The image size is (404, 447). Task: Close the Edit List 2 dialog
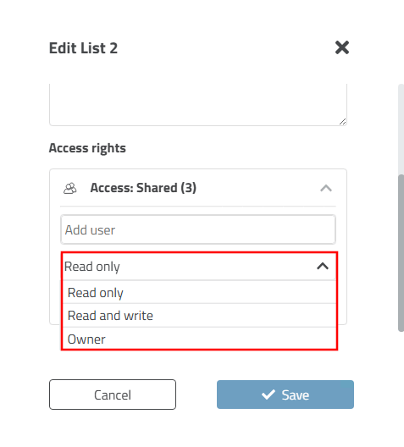coord(342,47)
